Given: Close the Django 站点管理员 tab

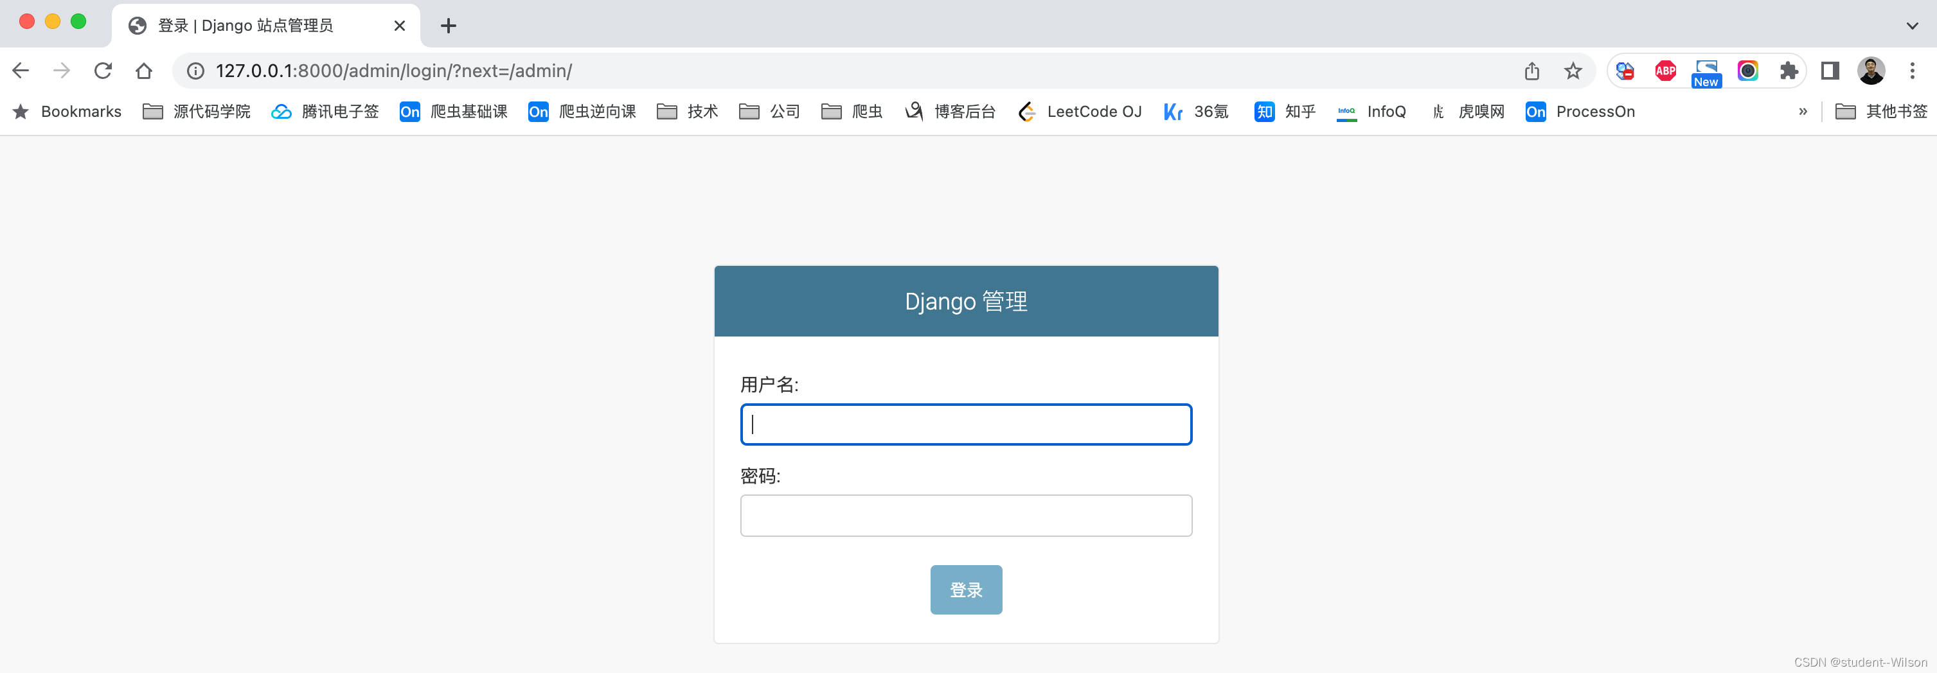Looking at the screenshot, I should [399, 26].
